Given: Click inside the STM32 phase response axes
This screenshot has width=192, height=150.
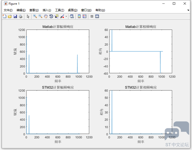Looking at the screenshot, I should pyautogui.click(x=141, y=112).
